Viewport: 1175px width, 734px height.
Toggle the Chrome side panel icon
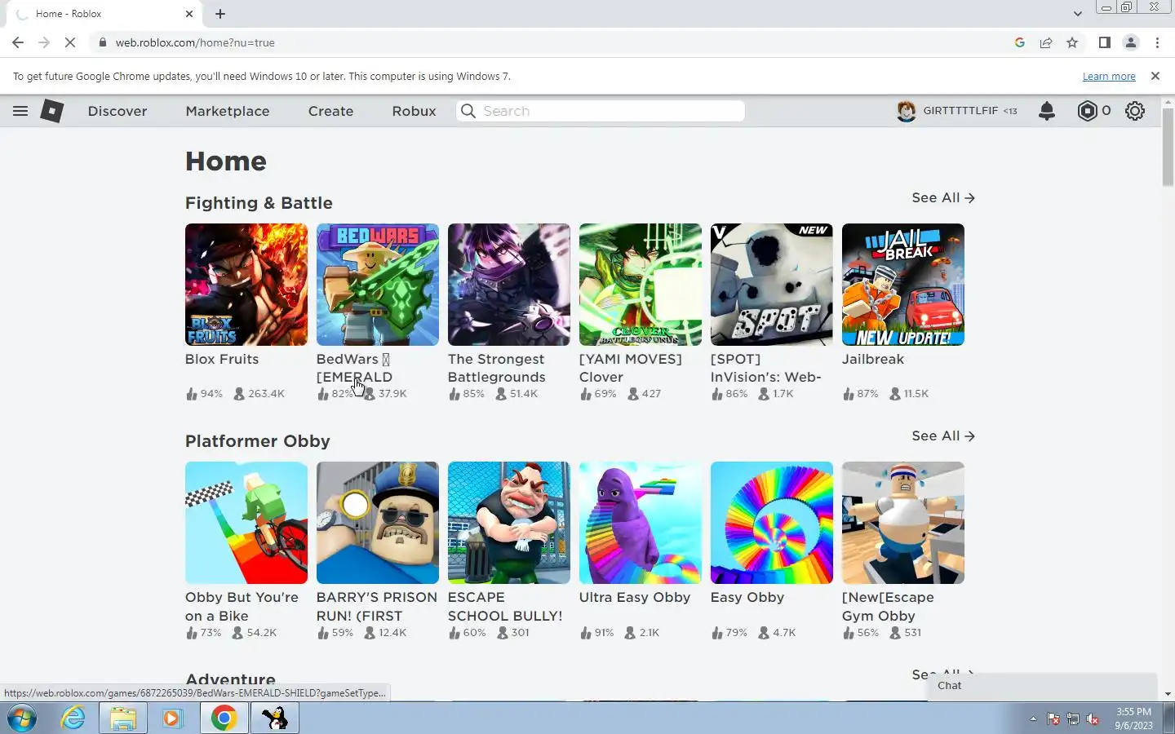click(1105, 42)
